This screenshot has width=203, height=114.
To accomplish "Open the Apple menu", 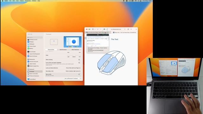I will (x=3, y=1).
